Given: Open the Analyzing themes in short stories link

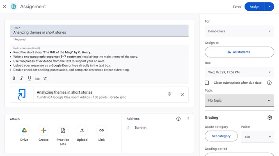Looking at the screenshot, I should coord(64,92).
